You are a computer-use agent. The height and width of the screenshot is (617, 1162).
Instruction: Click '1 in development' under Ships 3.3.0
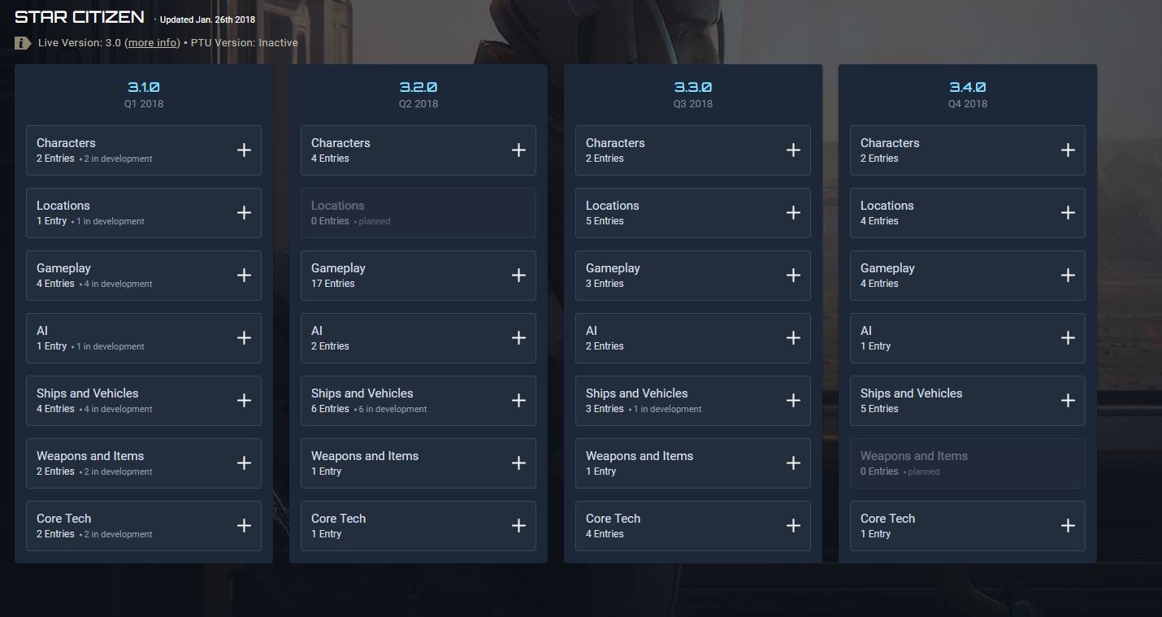point(667,410)
